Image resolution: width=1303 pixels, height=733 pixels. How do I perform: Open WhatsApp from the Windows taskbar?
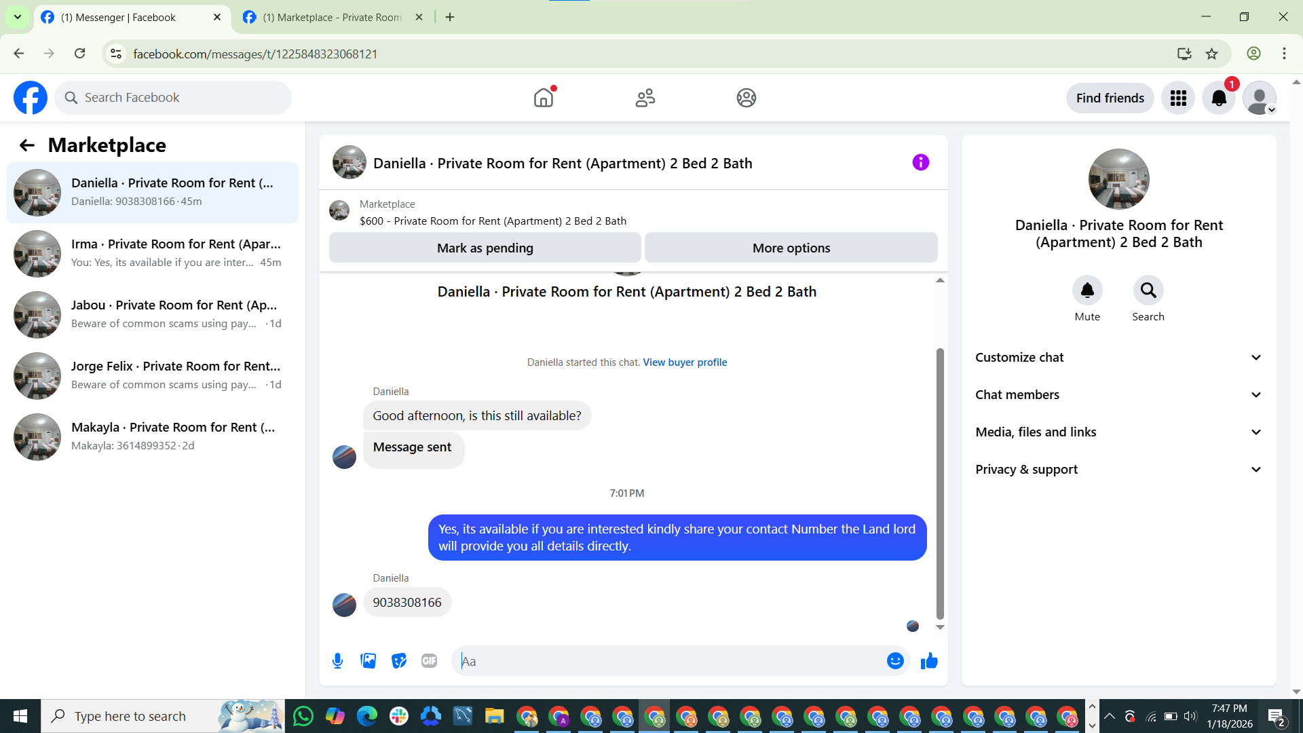[x=303, y=716]
